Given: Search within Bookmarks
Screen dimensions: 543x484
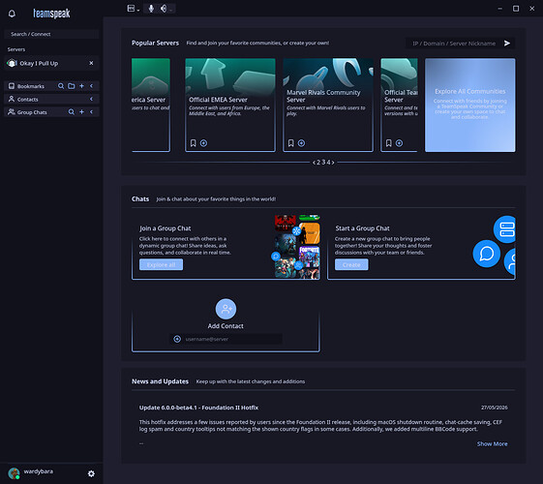Looking at the screenshot, I should [x=61, y=86].
